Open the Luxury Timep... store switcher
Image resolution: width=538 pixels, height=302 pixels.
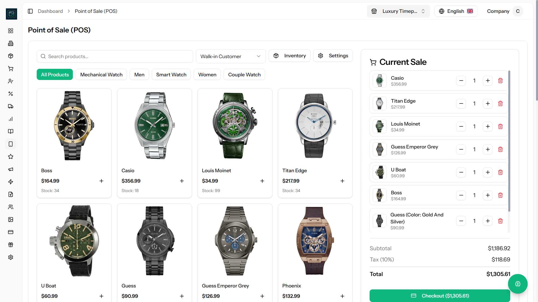pyautogui.click(x=398, y=11)
